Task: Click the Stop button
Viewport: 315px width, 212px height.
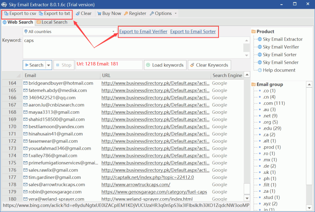Action: coord(64,65)
